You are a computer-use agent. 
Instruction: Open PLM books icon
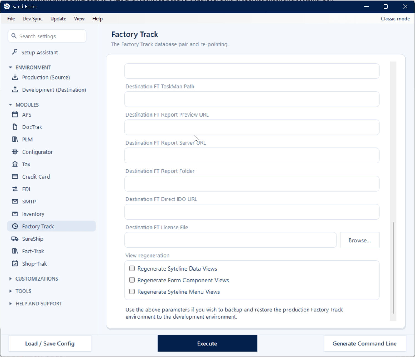15,139
